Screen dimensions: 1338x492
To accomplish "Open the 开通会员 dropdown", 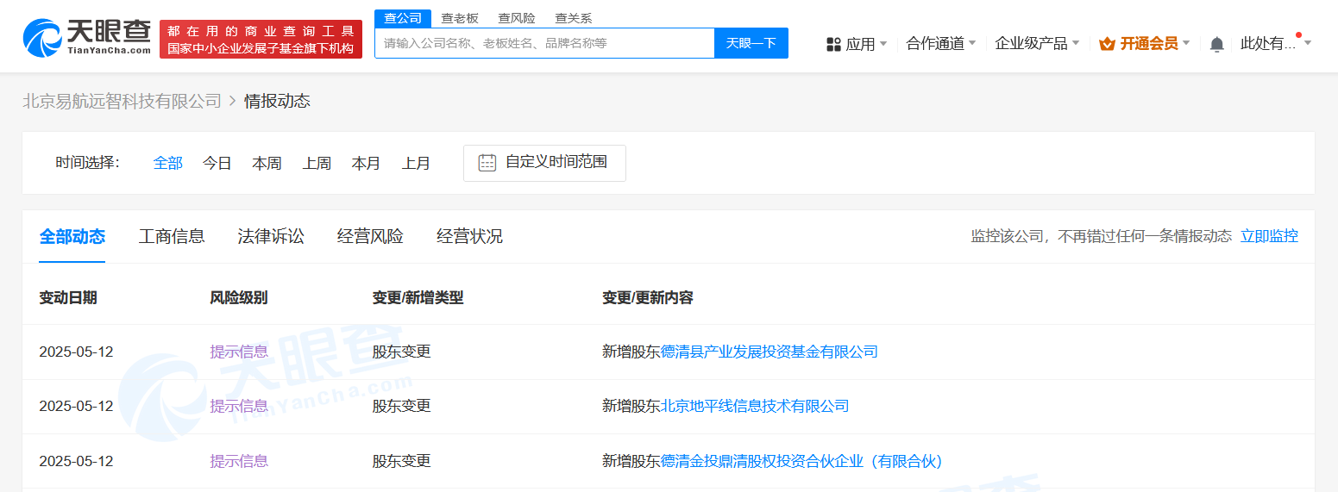I will [1145, 43].
